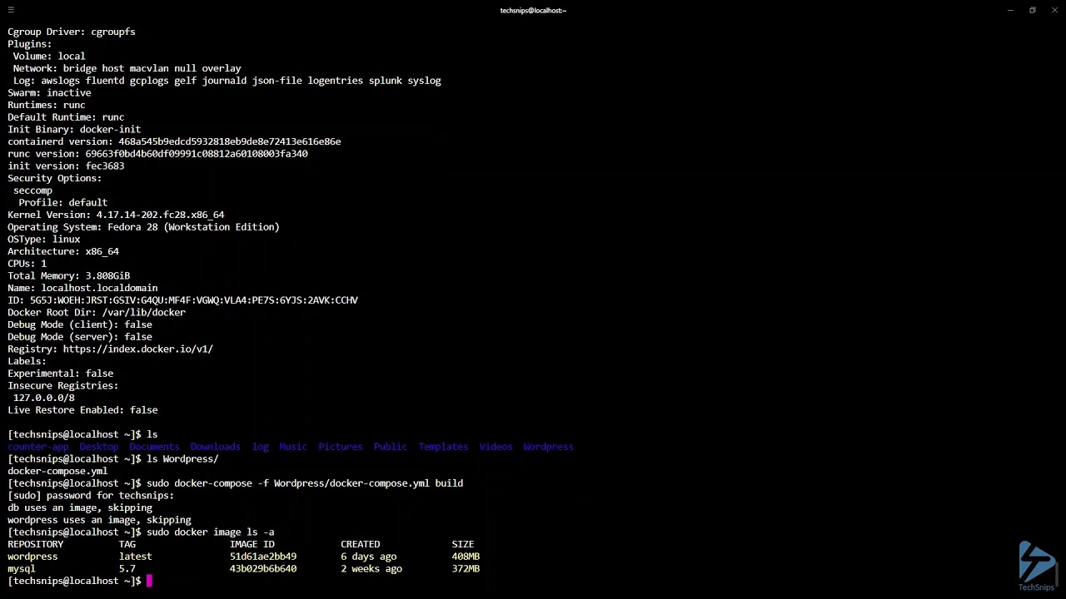This screenshot has height=599, width=1066.
Task: Click the Swarm: inactive line
Action: (49, 93)
